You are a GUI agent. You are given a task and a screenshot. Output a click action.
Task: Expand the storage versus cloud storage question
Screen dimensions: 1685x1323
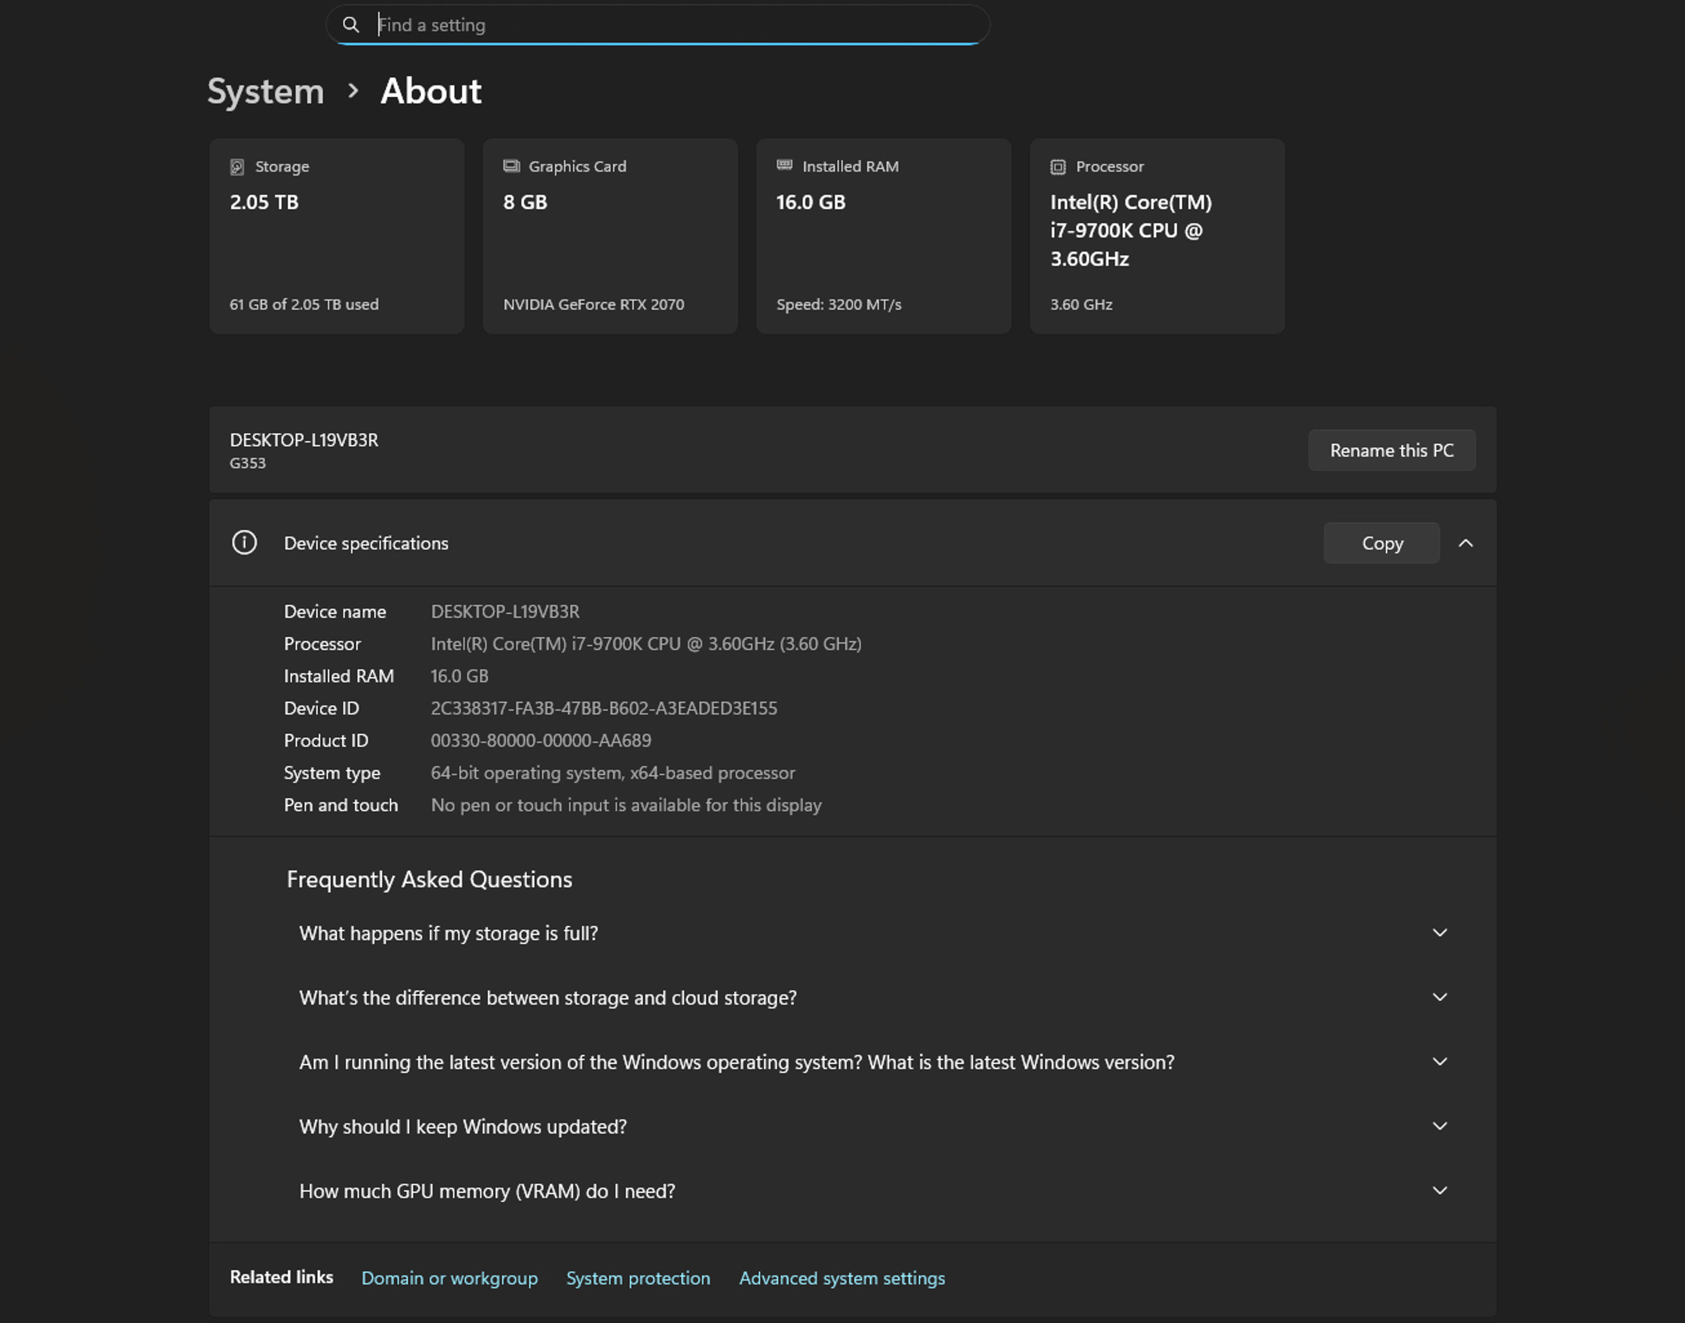pos(1440,998)
